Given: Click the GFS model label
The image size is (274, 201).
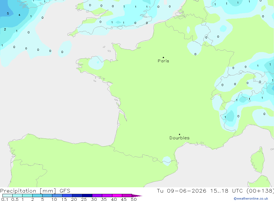Looking at the screenshot, I should (x=65, y=191).
